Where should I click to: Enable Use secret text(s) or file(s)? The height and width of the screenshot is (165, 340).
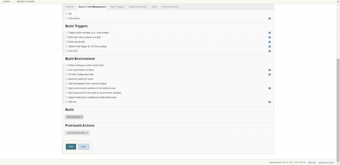66,70
